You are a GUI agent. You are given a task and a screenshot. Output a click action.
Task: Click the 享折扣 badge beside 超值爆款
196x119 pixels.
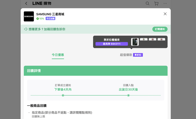coord(138,55)
